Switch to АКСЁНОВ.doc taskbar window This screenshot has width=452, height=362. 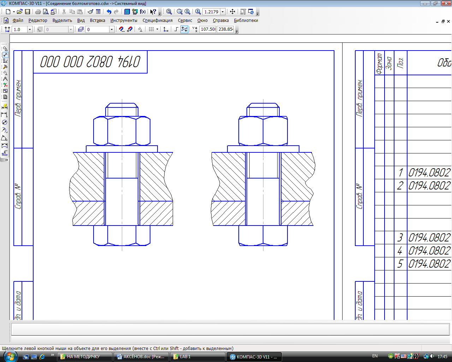coord(141,357)
